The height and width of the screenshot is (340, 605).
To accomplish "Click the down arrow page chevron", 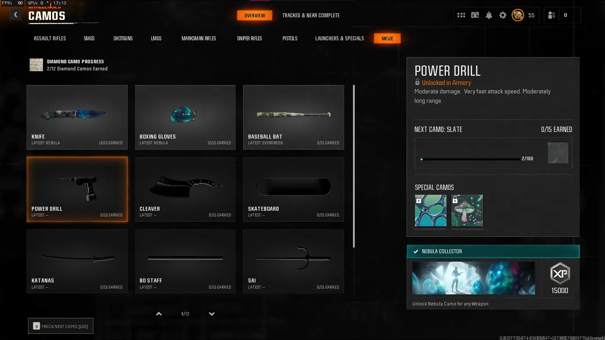I will 212,314.
